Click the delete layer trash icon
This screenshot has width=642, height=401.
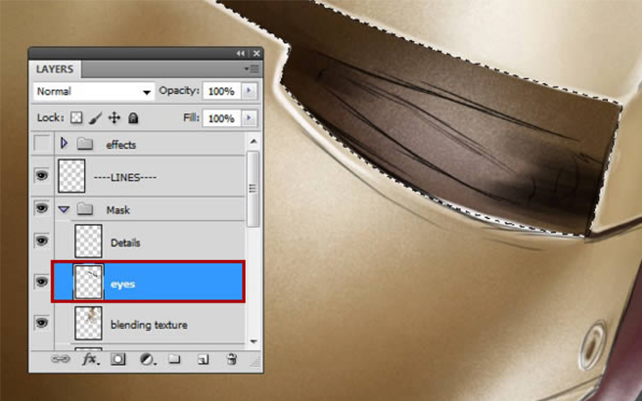pyautogui.click(x=232, y=359)
